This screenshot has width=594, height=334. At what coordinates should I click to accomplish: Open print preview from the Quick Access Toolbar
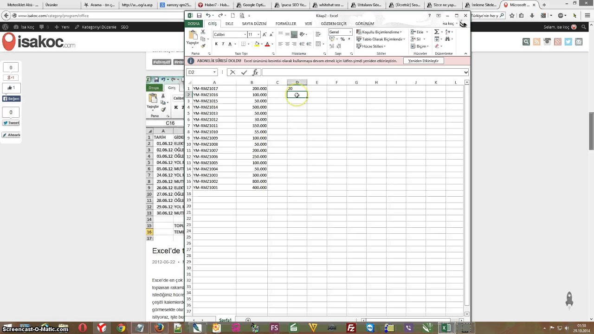click(x=242, y=16)
